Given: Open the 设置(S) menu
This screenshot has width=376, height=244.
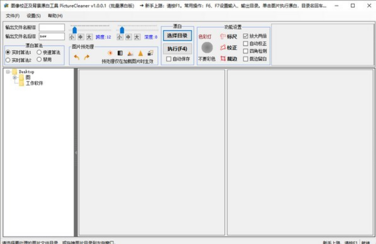Looking at the screenshot, I should [34, 16].
